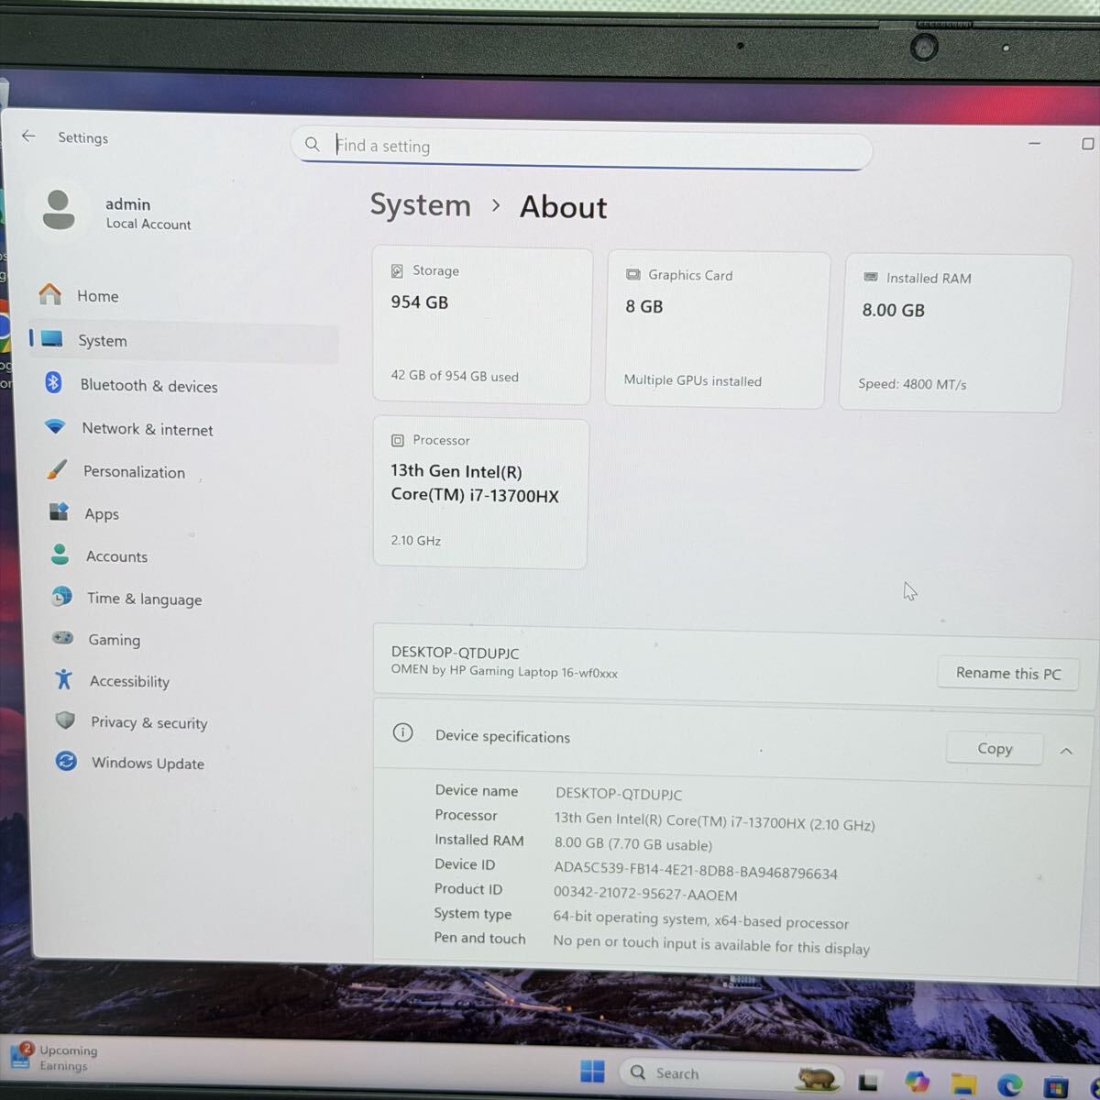Image resolution: width=1100 pixels, height=1100 pixels.
Task: Maximize the Settings window
Action: 1087,144
